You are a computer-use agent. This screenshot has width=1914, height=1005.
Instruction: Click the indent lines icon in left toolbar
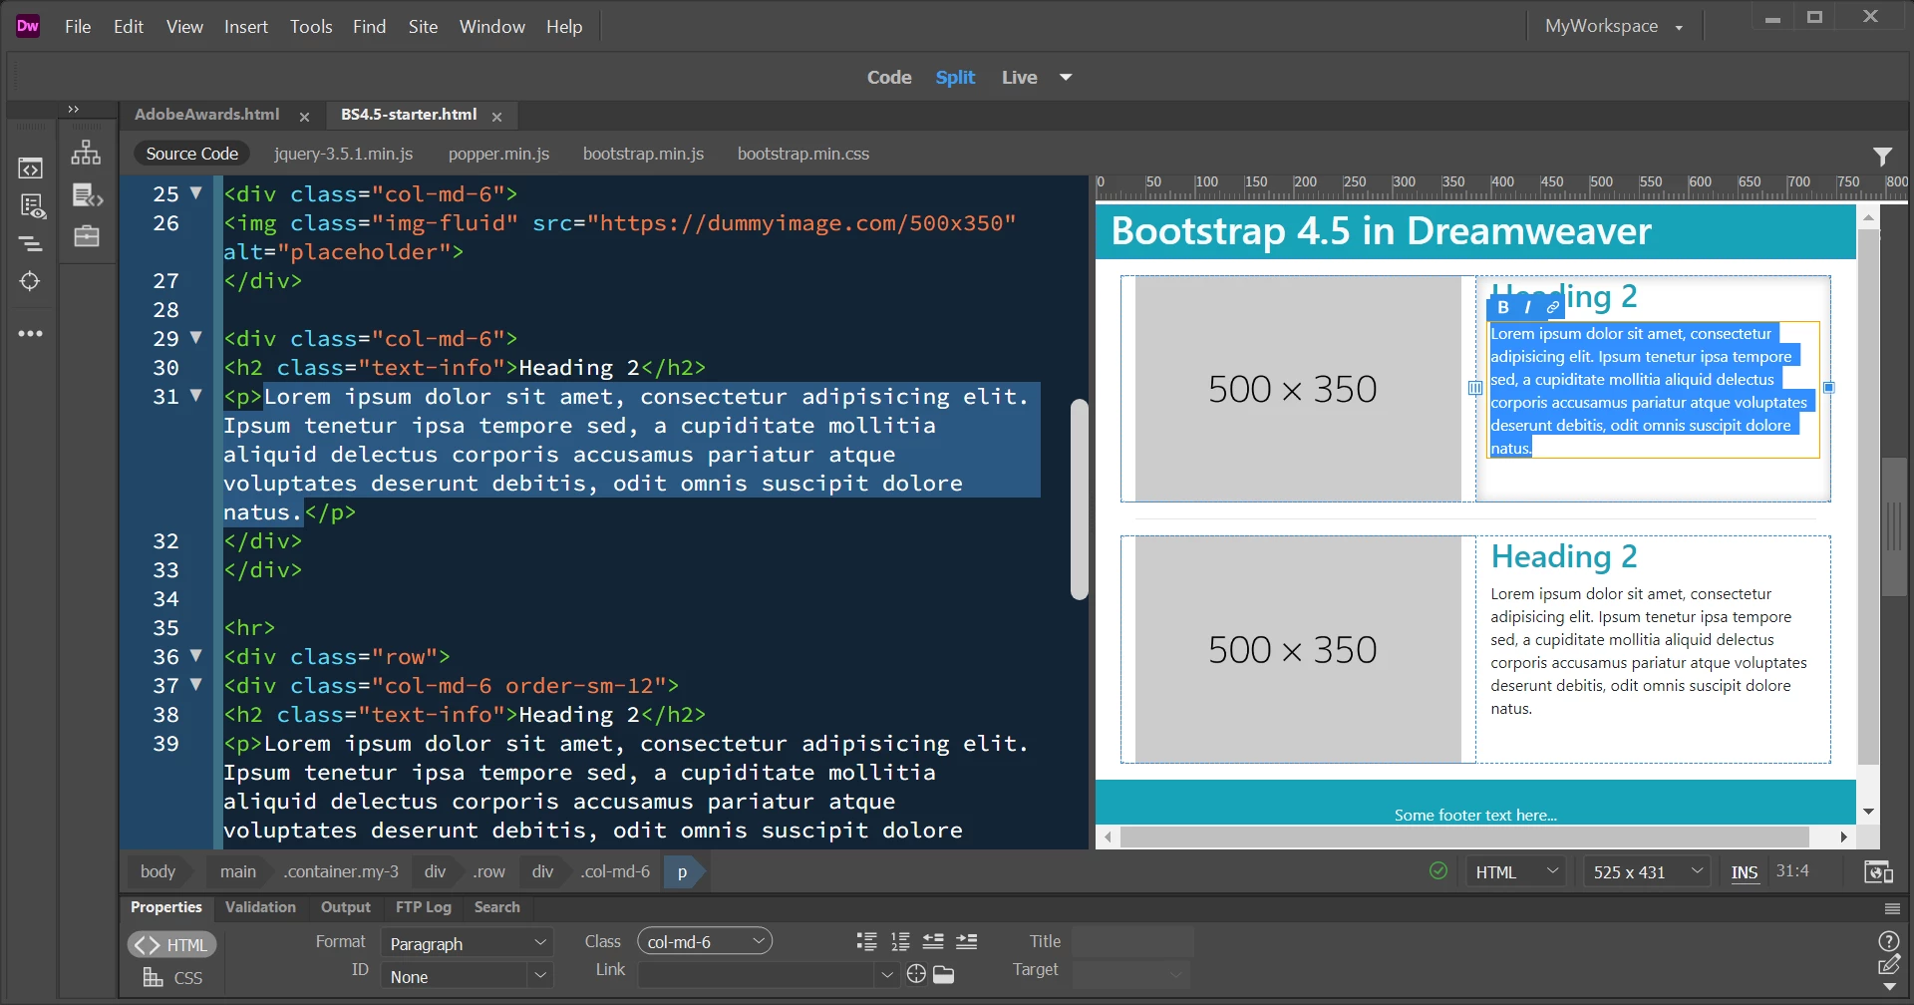click(x=31, y=243)
